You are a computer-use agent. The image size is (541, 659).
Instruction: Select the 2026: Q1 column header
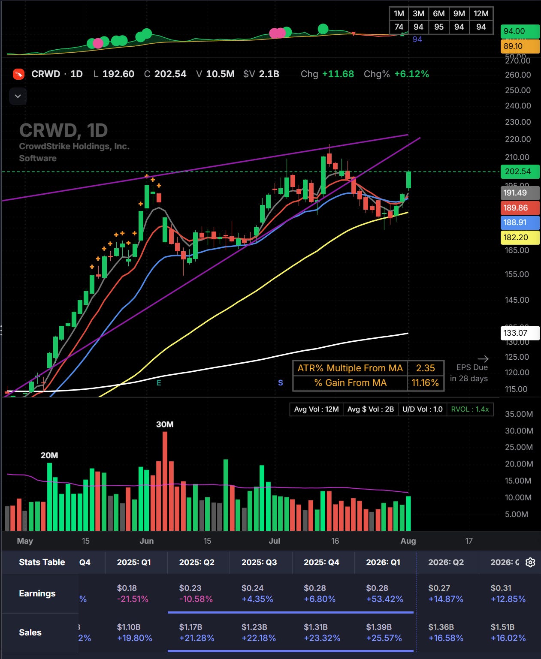click(383, 562)
